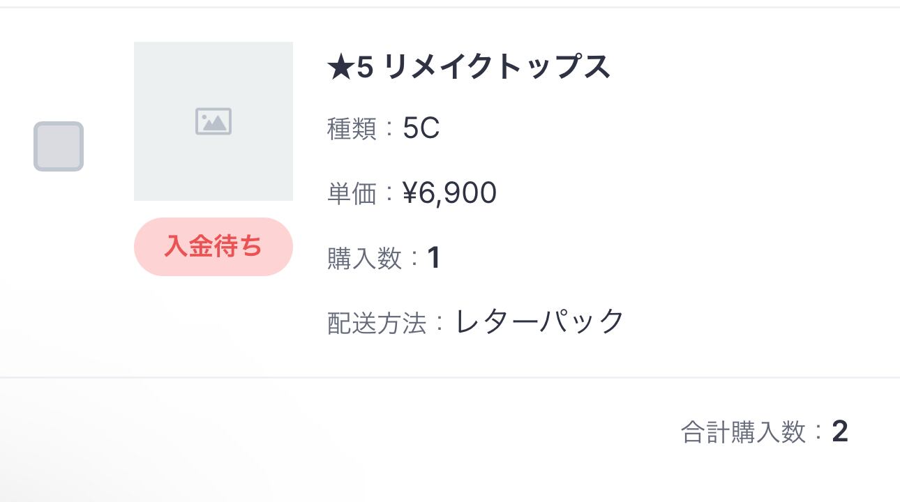900x502 pixels.
Task: Click the yen symbol in the unit price
Action: (410, 193)
